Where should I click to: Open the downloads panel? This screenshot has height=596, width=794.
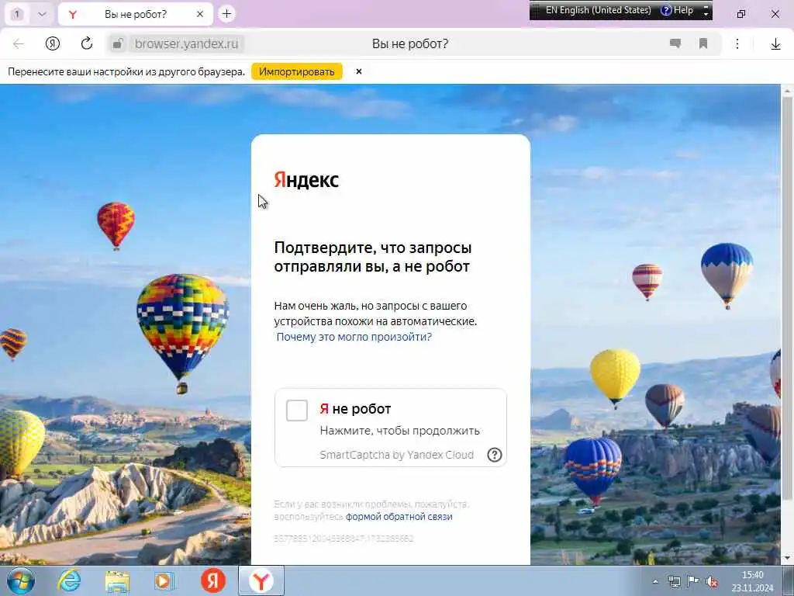(x=775, y=44)
